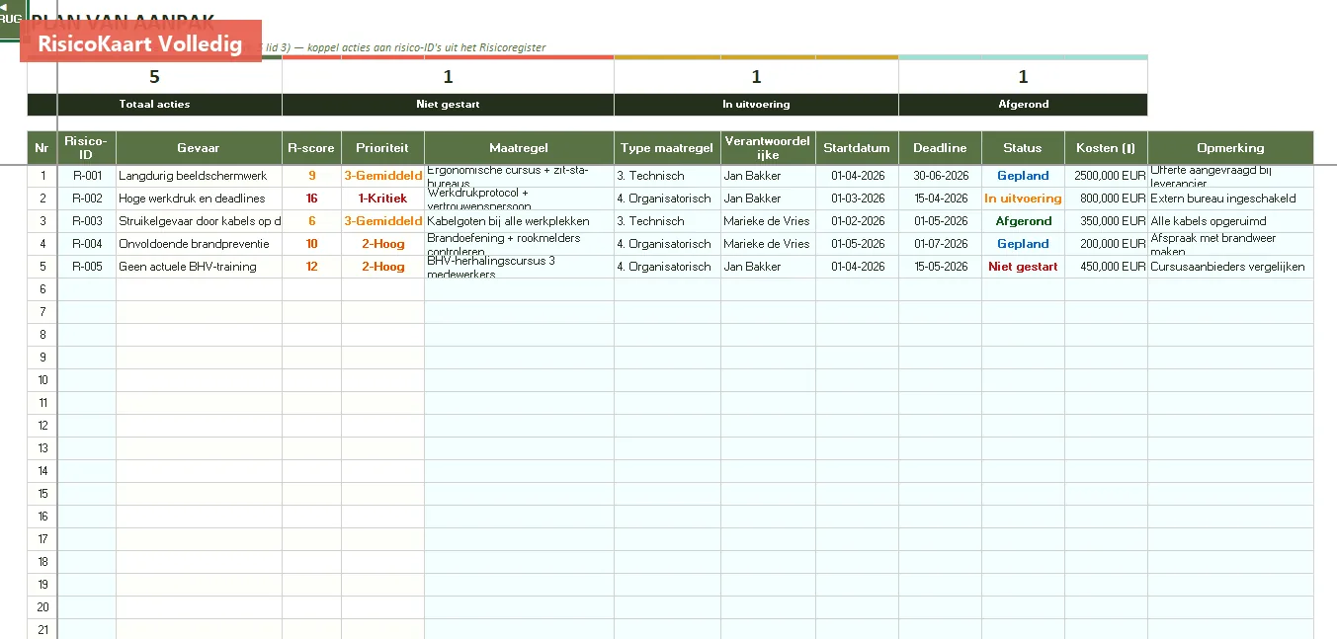1337x639 pixels.
Task: Select 'Gepland' status in R-001 row
Action: [1023, 176]
